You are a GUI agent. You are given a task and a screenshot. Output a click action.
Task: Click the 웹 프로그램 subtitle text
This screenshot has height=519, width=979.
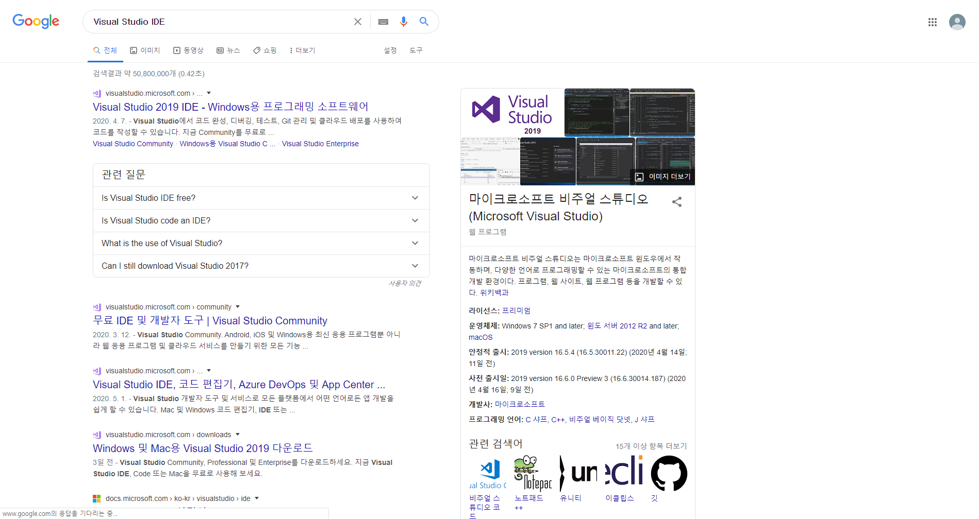pyautogui.click(x=487, y=232)
